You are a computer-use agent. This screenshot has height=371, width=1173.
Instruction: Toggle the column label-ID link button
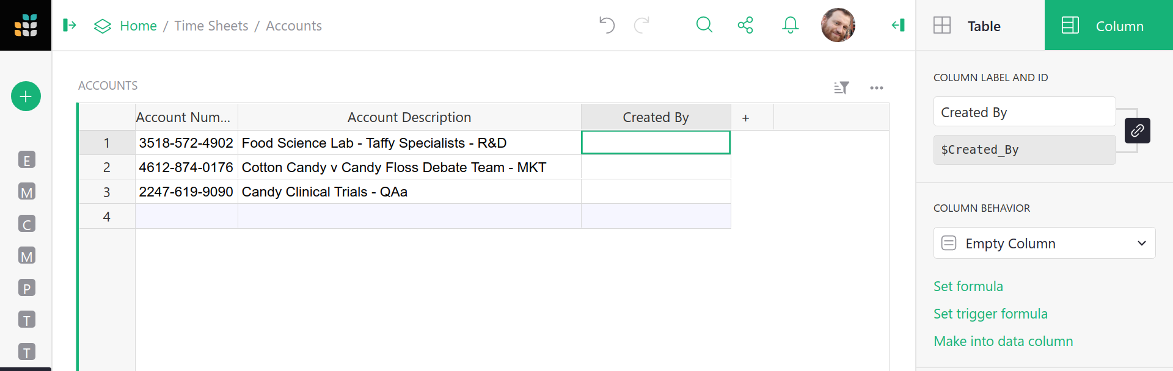tap(1137, 131)
